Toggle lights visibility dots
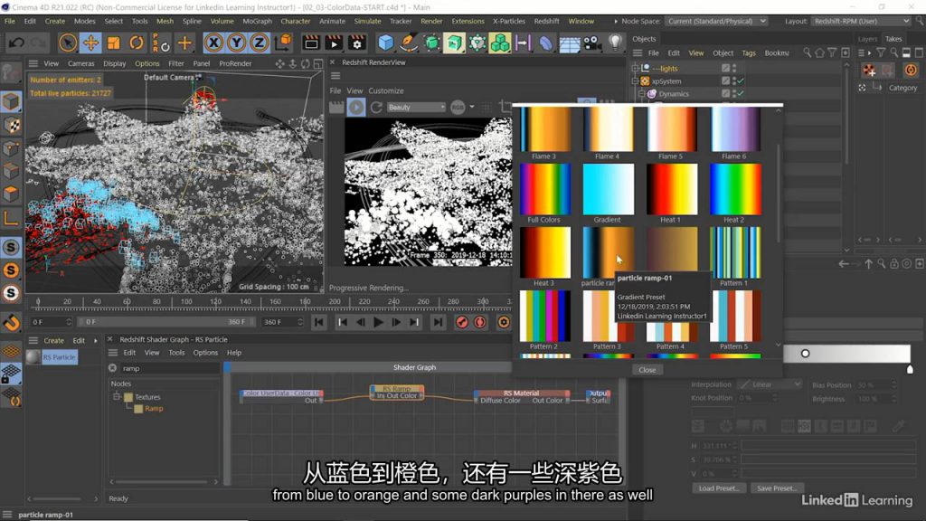This screenshot has width=926, height=521. pyautogui.click(x=734, y=69)
